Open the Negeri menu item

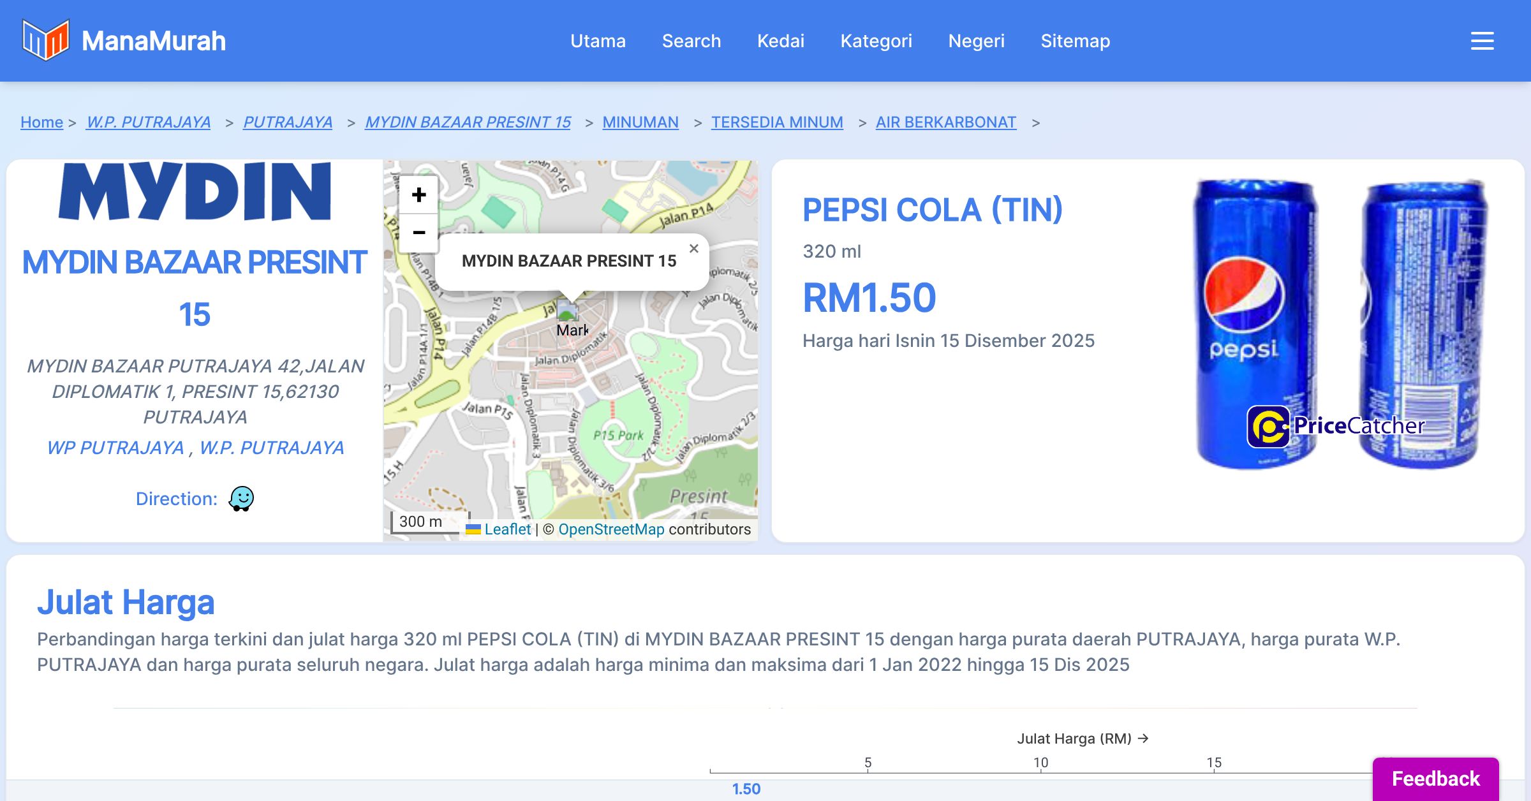(x=976, y=41)
